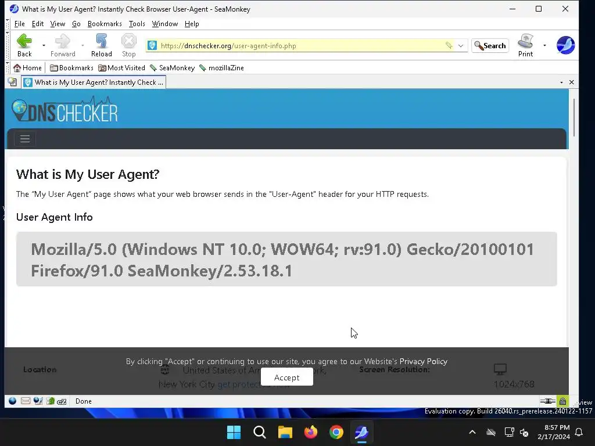Open the Go menu
Viewport: 595px width, 446px height.
click(x=76, y=23)
